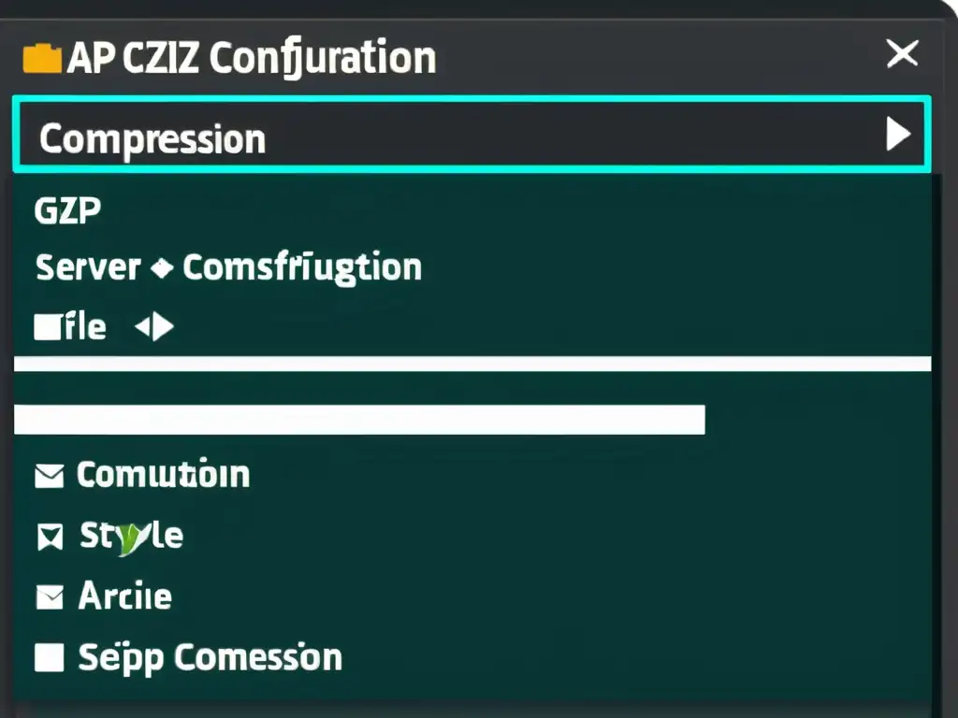Click the yellow folder icon in title bar

[x=41, y=59]
